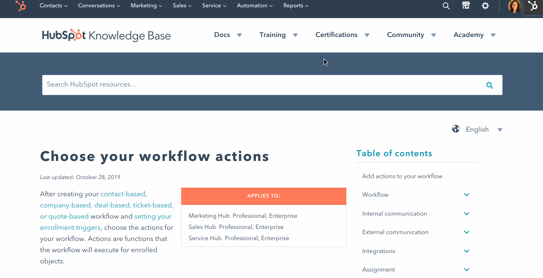Go to Internal communication in table of contents

395,214
